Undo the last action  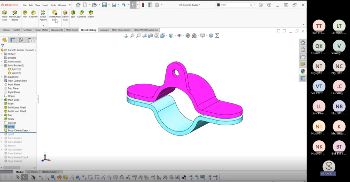point(123,5)
